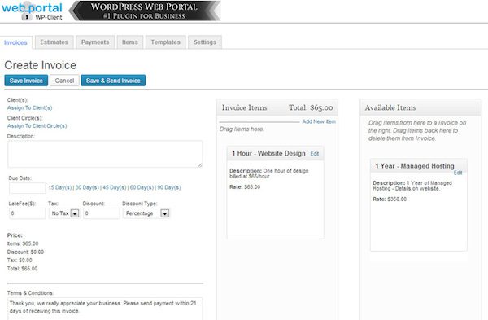This screenshot has width=488, height=320.
Task: Click the web portal WP-Client logo
Action: click(32, 11)
